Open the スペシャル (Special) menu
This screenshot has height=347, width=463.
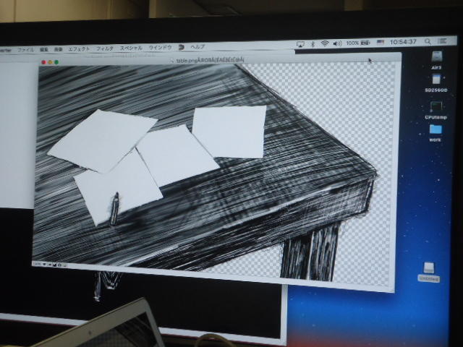point(131,48)
